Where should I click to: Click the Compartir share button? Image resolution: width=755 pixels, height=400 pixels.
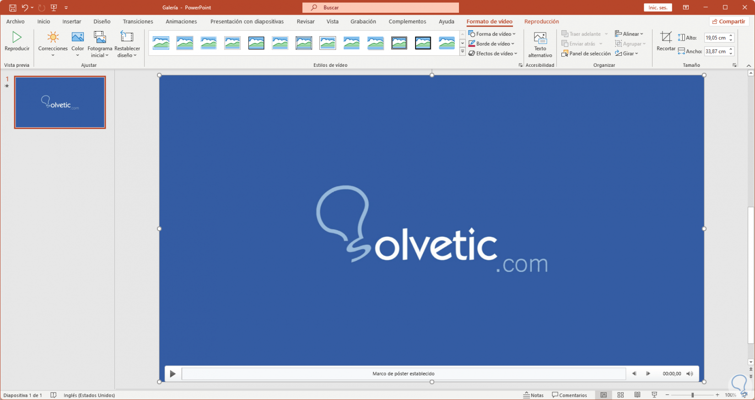pyautogui.click(x=728, y=22)
